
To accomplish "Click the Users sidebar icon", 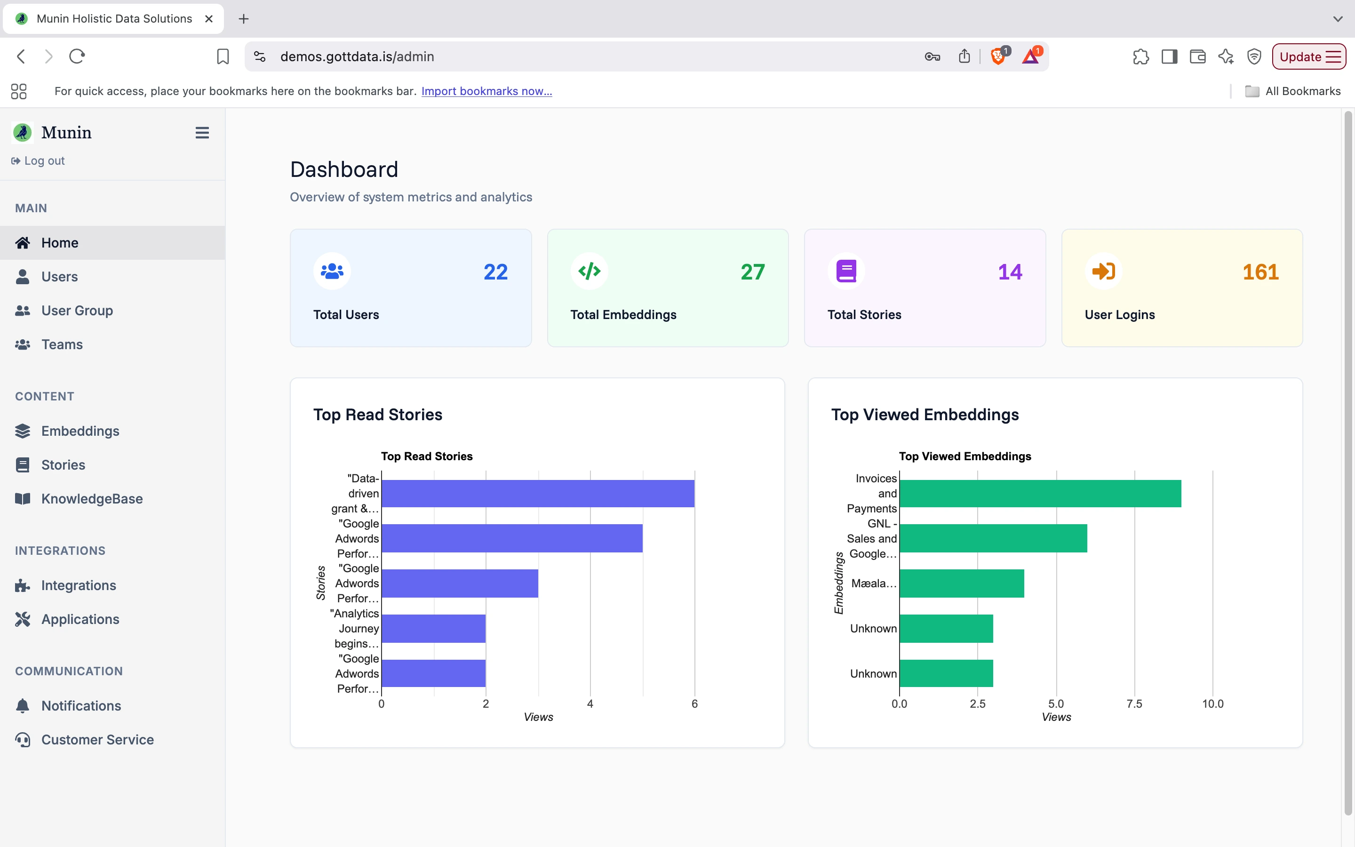I will tap(23, 276).
